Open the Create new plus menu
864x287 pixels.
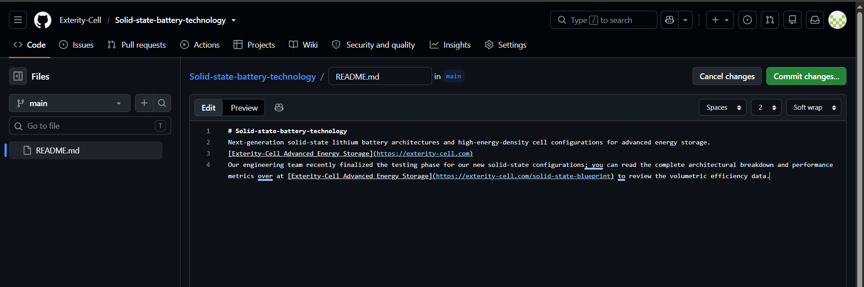[x=720, y=20]
